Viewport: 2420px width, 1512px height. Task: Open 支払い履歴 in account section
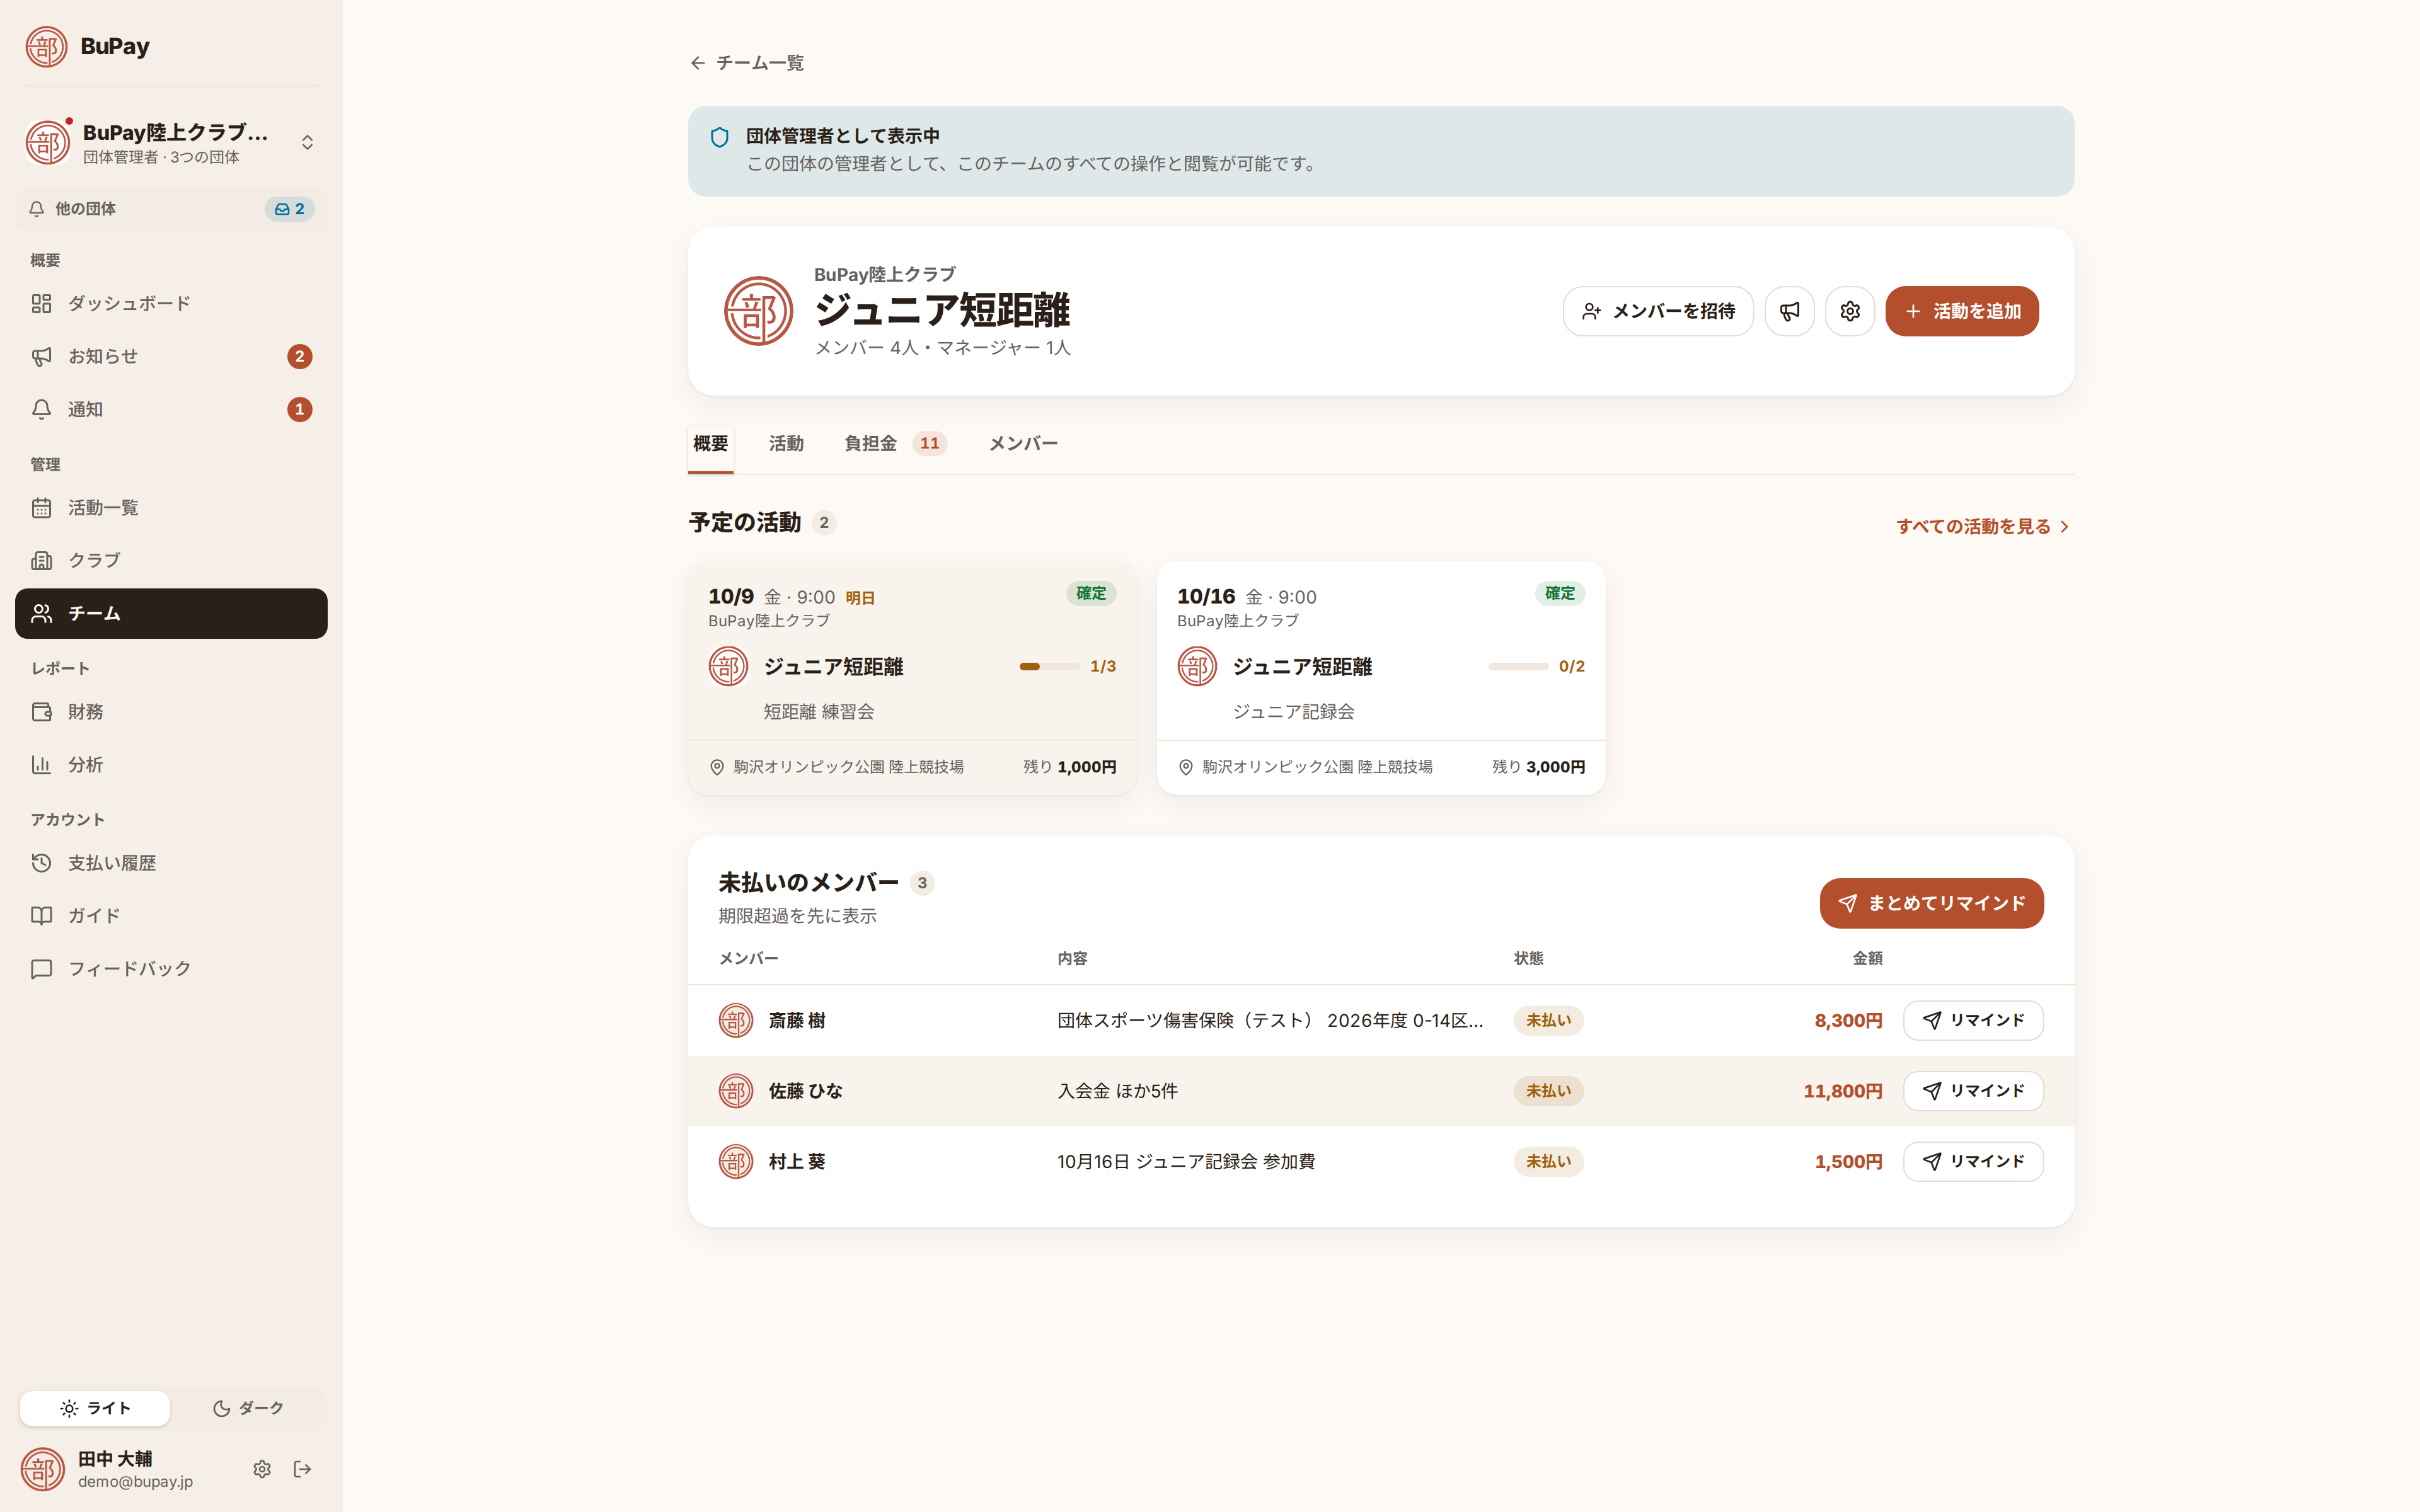click(x=171, y=863)
